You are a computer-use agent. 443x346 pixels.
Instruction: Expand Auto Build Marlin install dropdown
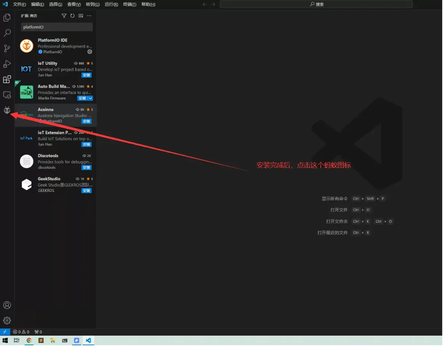click(x=90, y=98)
